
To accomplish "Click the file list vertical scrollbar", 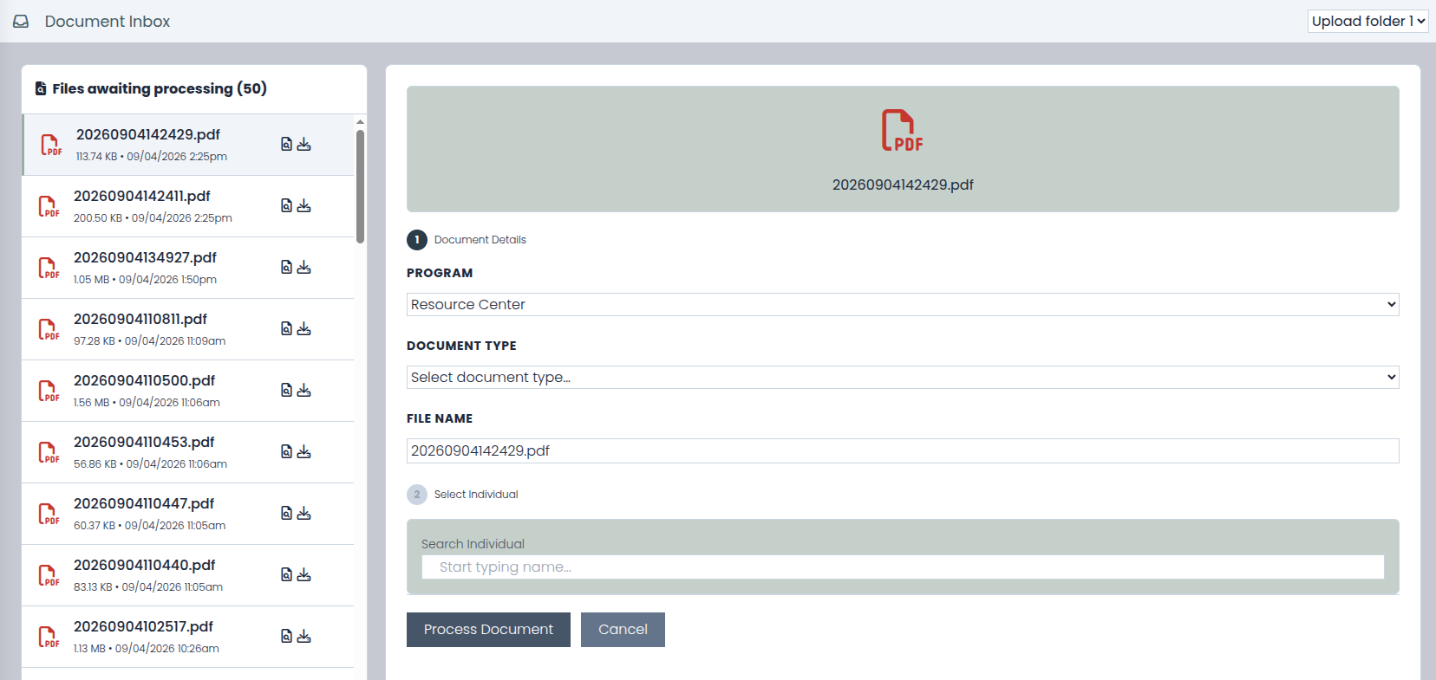I will [360, 186].
